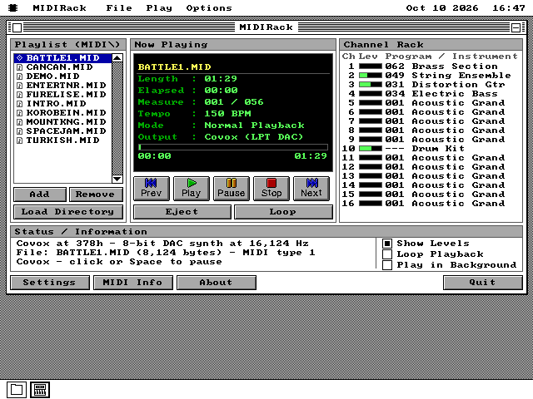The image size is (533, 399).
Task: Click the calculator icon in bottom tray
Action: point(40,390)
